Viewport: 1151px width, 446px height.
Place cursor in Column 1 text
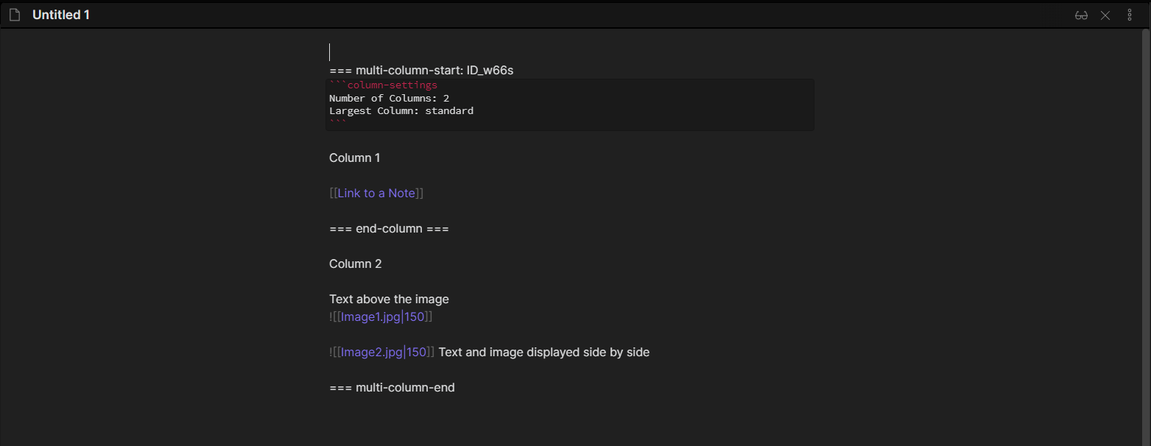(x=354, y=157)
